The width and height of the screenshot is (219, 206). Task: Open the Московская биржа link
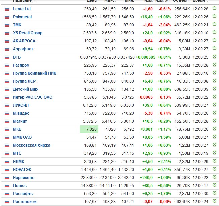point(31,145)
